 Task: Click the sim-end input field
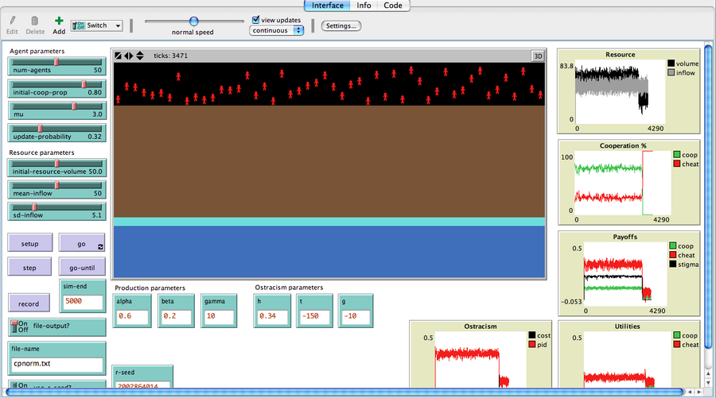[x=84, y=302]
